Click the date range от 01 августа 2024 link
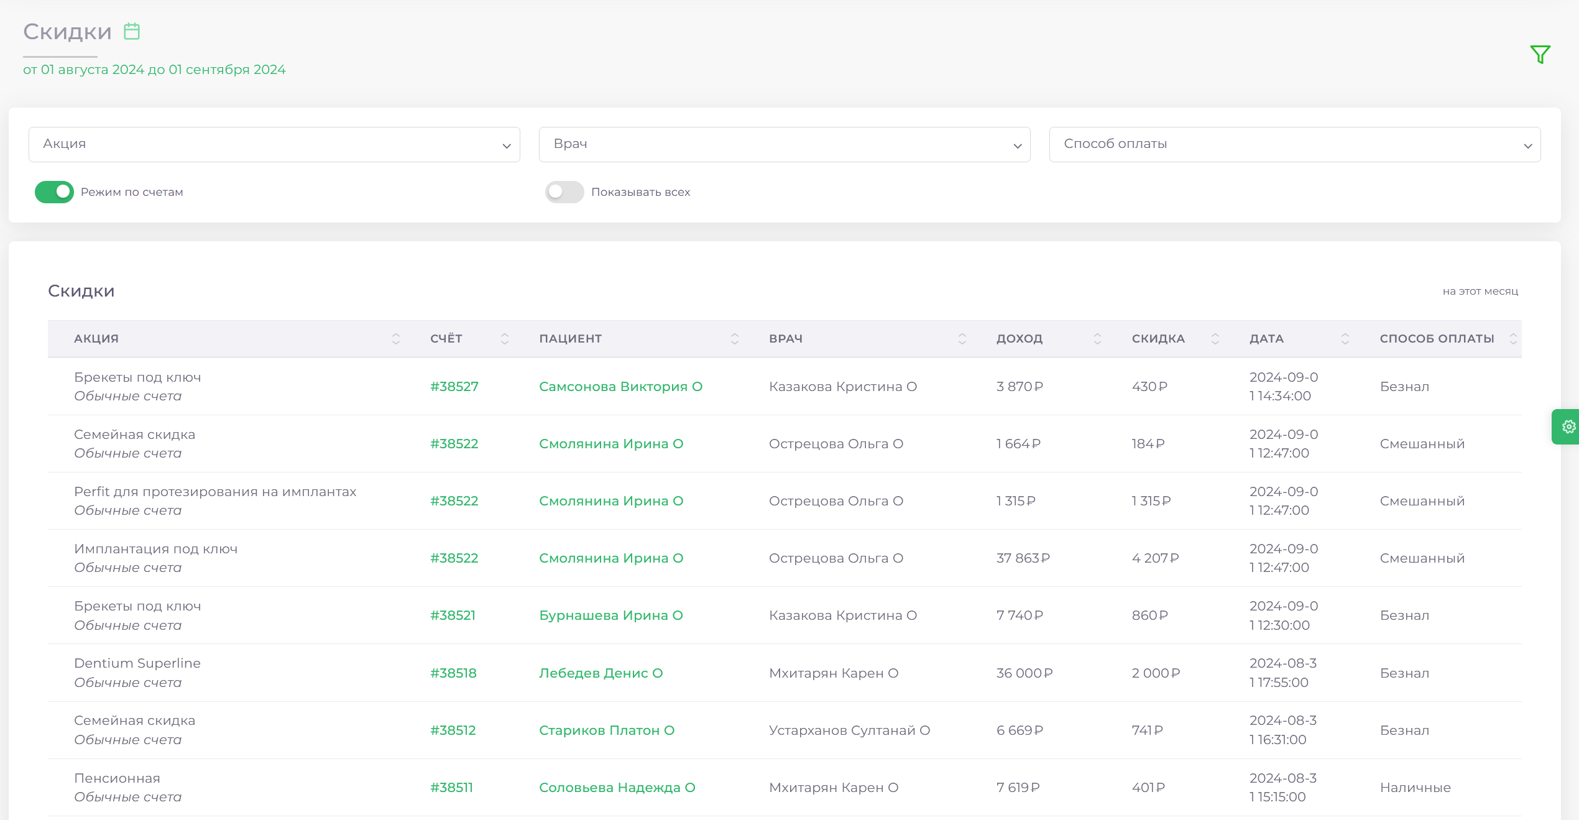Screen dimensions: 1579x820 [154, 70]
